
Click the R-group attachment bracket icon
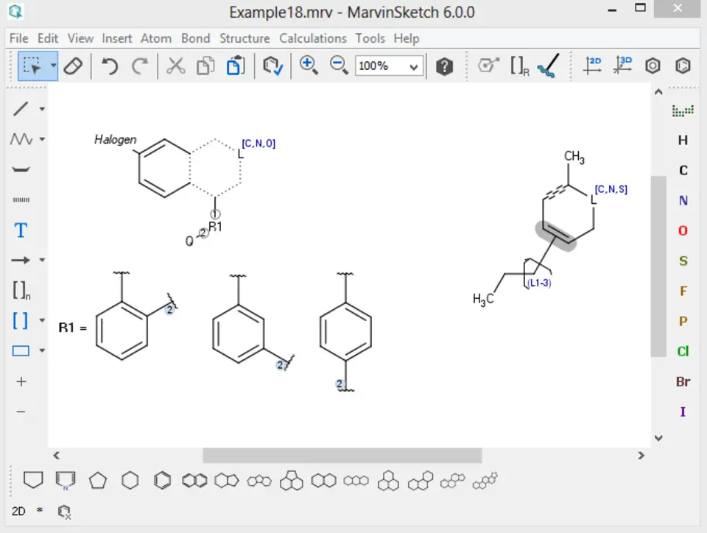(519, 66)
